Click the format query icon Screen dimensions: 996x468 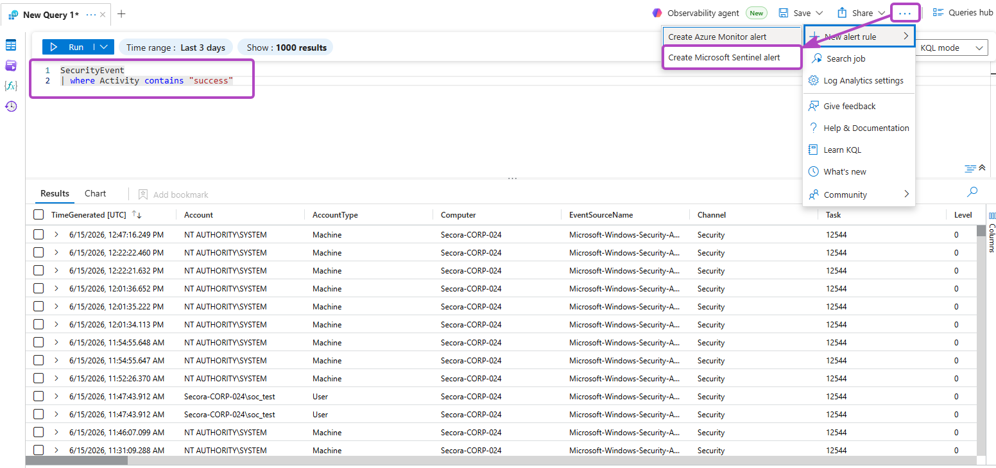point(970,168)
